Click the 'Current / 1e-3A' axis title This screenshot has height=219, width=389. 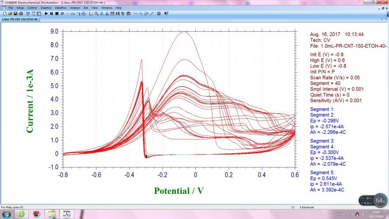point(29,101)
